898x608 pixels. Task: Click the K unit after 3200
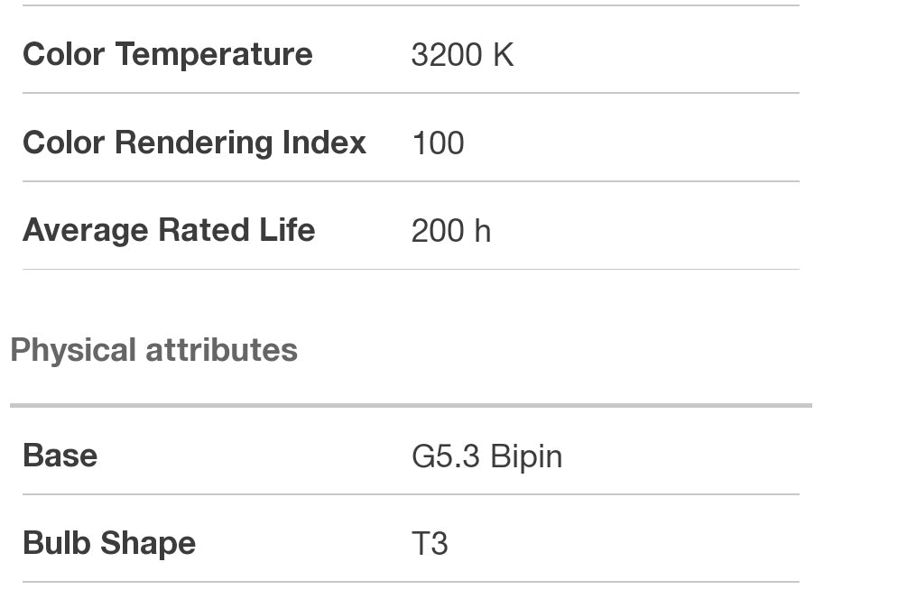click(503, 55)
